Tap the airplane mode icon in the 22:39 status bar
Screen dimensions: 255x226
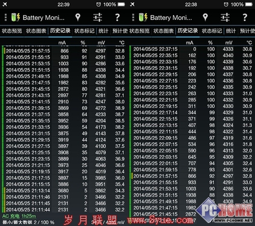[x=5, y=4]
